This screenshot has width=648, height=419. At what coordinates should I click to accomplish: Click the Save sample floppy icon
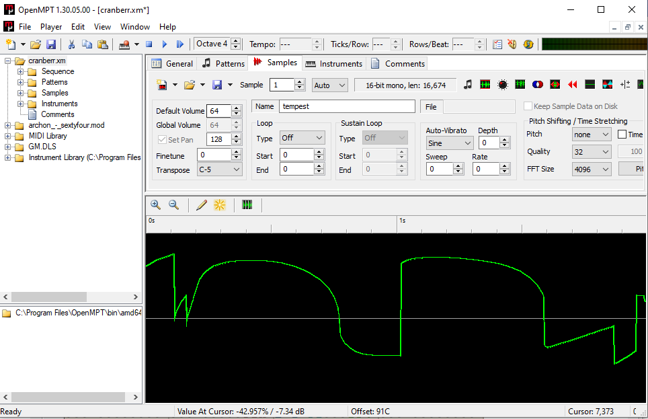pyautogui.click(x=217, y=85)
